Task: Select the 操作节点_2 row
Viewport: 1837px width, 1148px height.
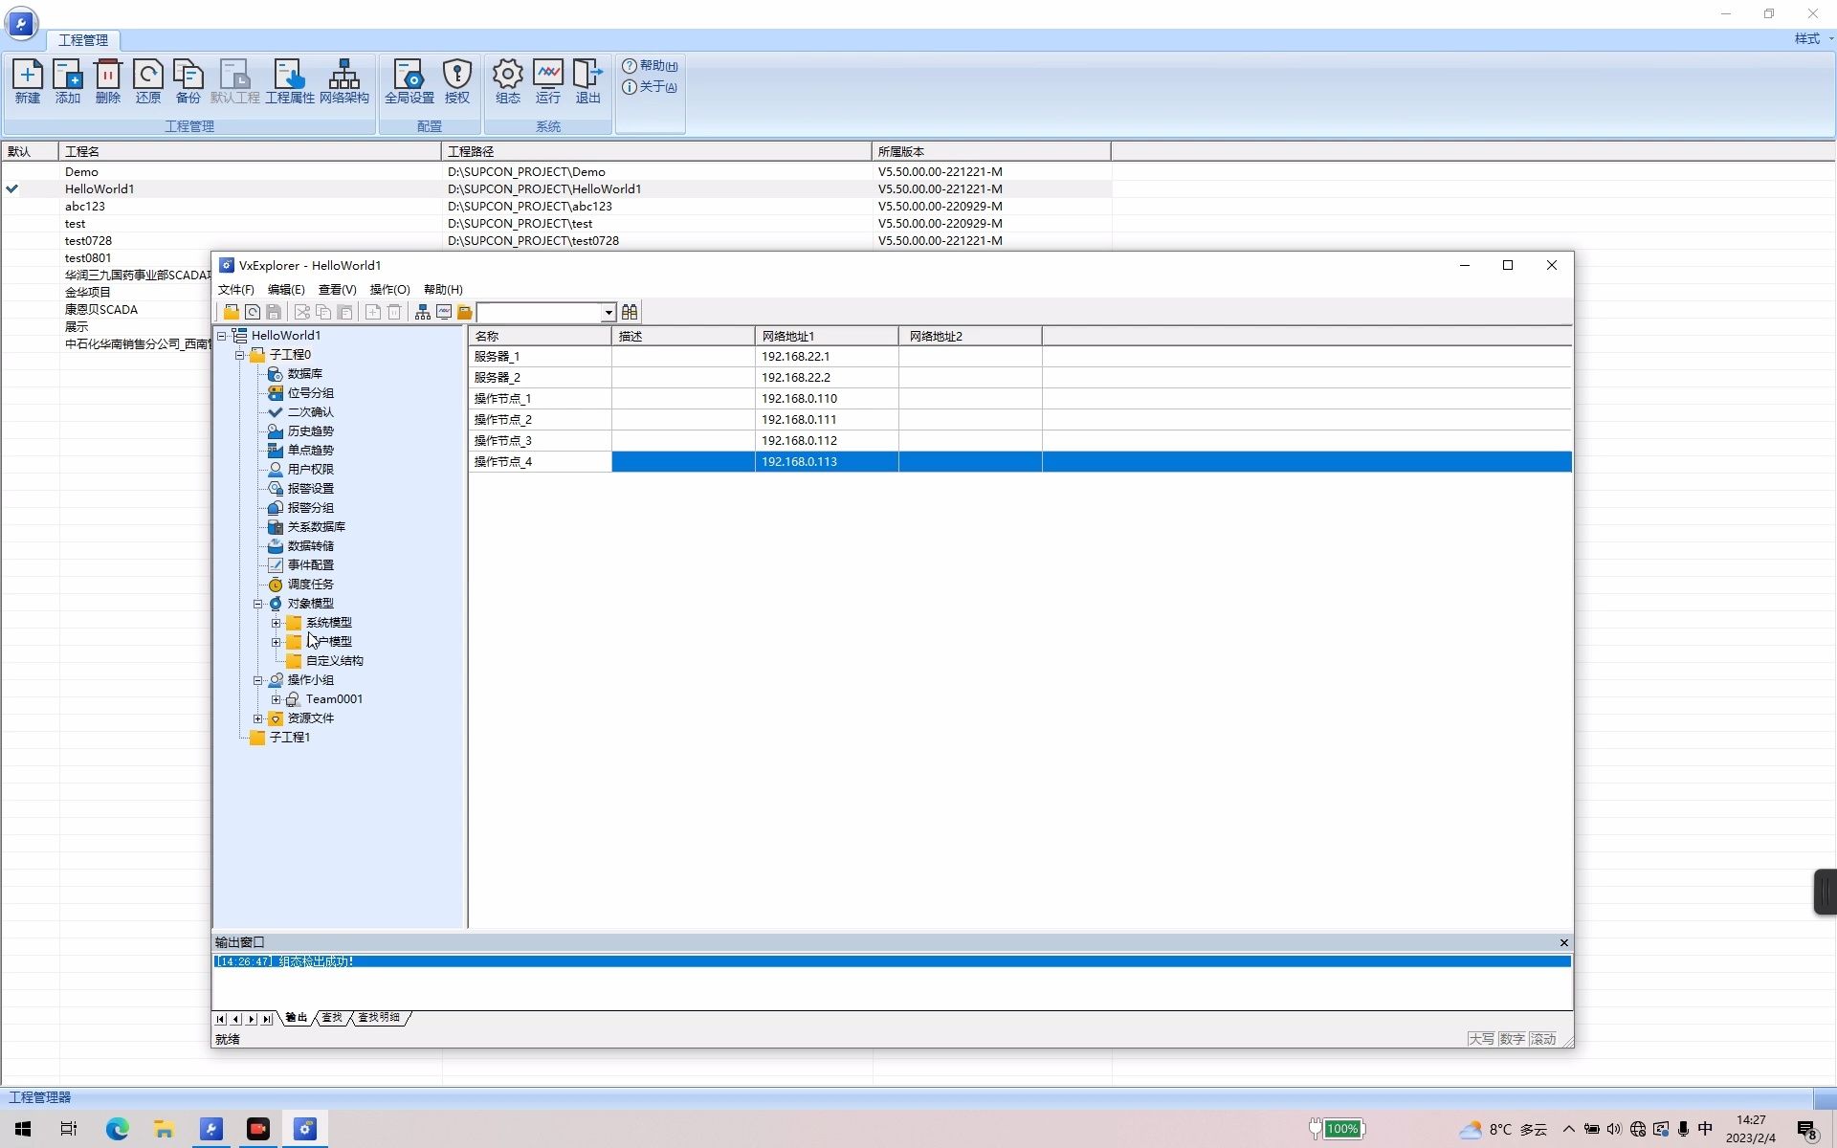Action: (503, 420)
